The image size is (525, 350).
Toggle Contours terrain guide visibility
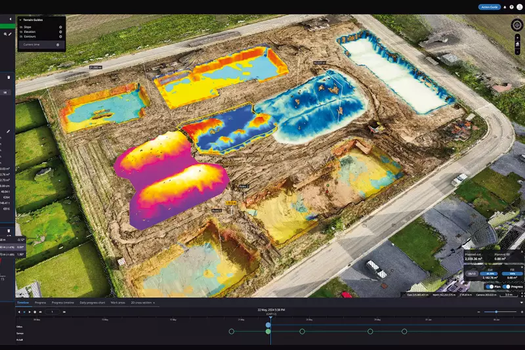click(21, 37)
